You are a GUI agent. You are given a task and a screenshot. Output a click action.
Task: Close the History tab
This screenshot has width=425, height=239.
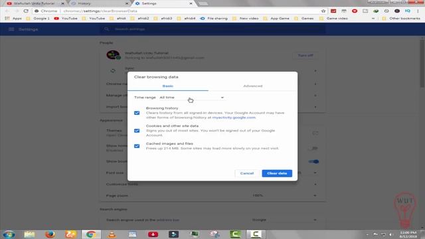[x=127, y=3]
